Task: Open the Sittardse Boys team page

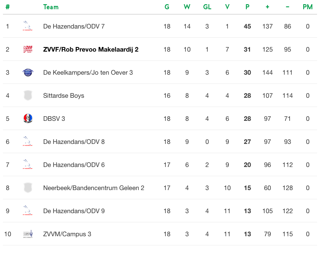Action: click(63, 96)
